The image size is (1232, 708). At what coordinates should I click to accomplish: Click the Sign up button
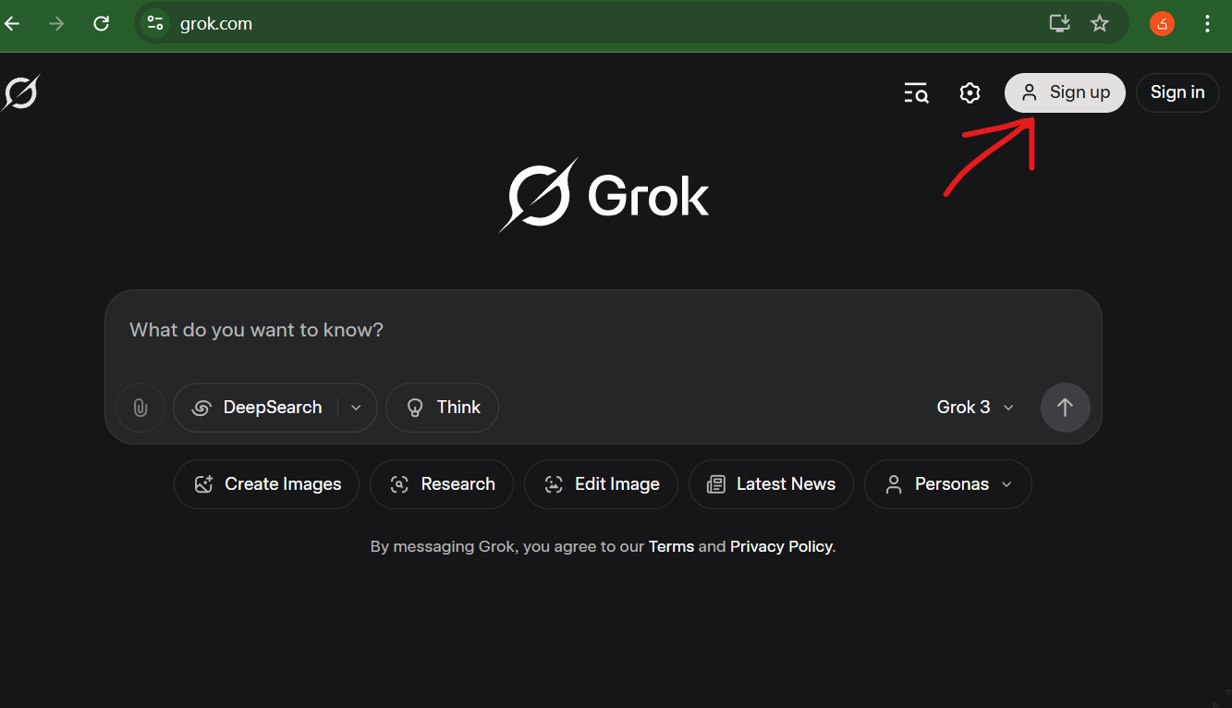(1065, 92)
